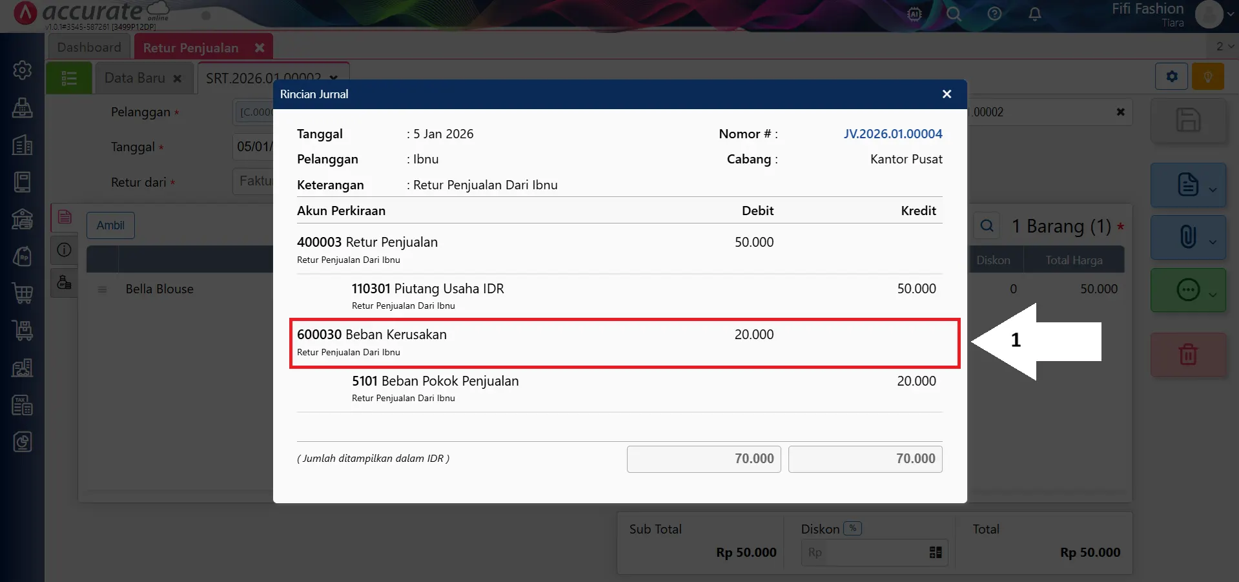The height and width of the screenshot is (582, 1239).
Task: Open the help question mark icon
Action: (x=994, y=14)
